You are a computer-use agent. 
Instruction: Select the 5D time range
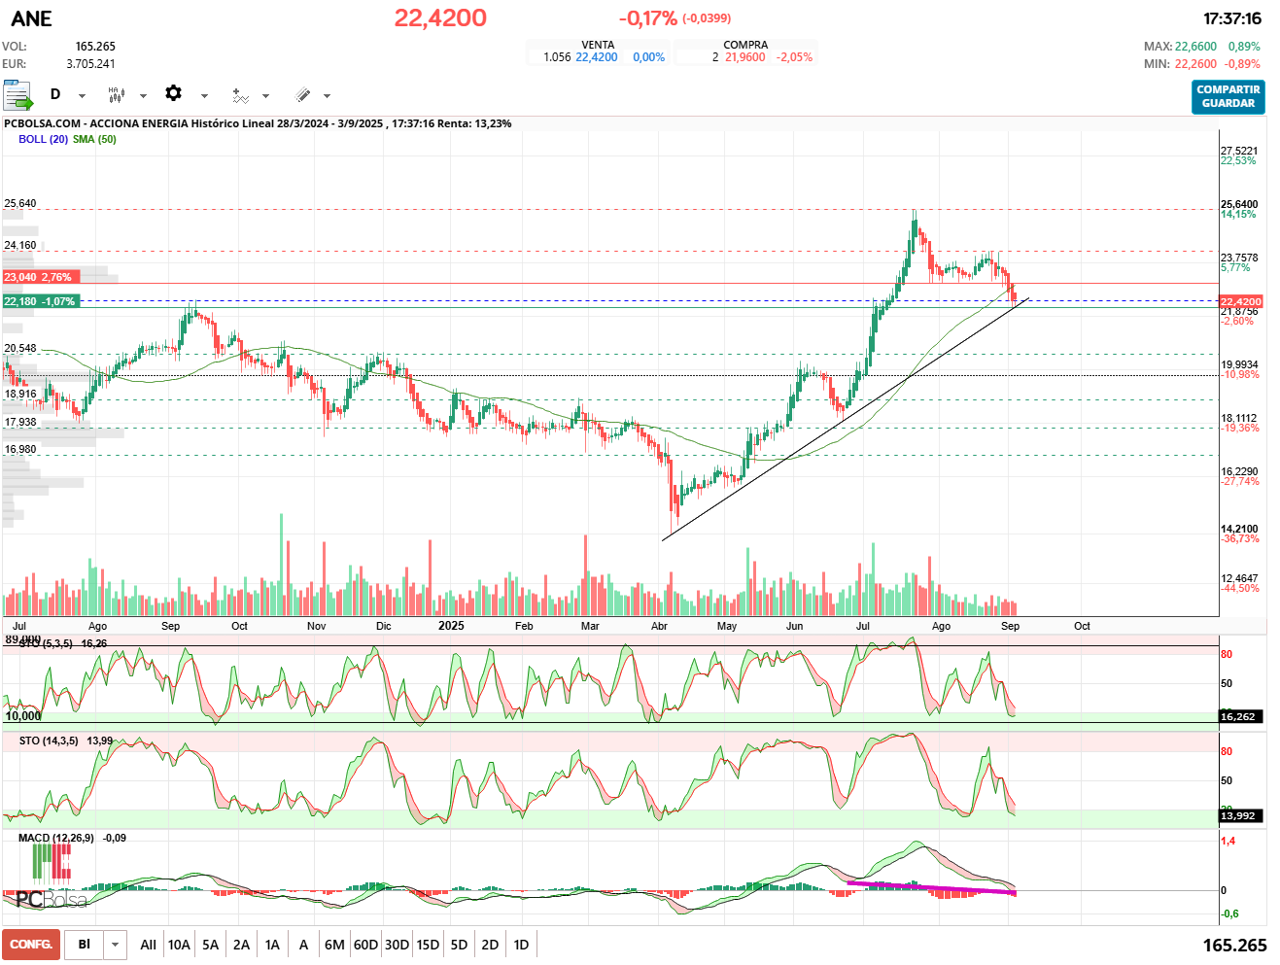click(459, 945)
